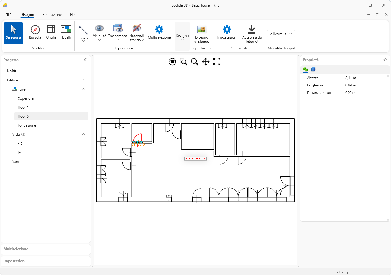This screenshot has width=391, height=275.
Task: Click the fit-to-screen view icon
Action: (217, 62)
